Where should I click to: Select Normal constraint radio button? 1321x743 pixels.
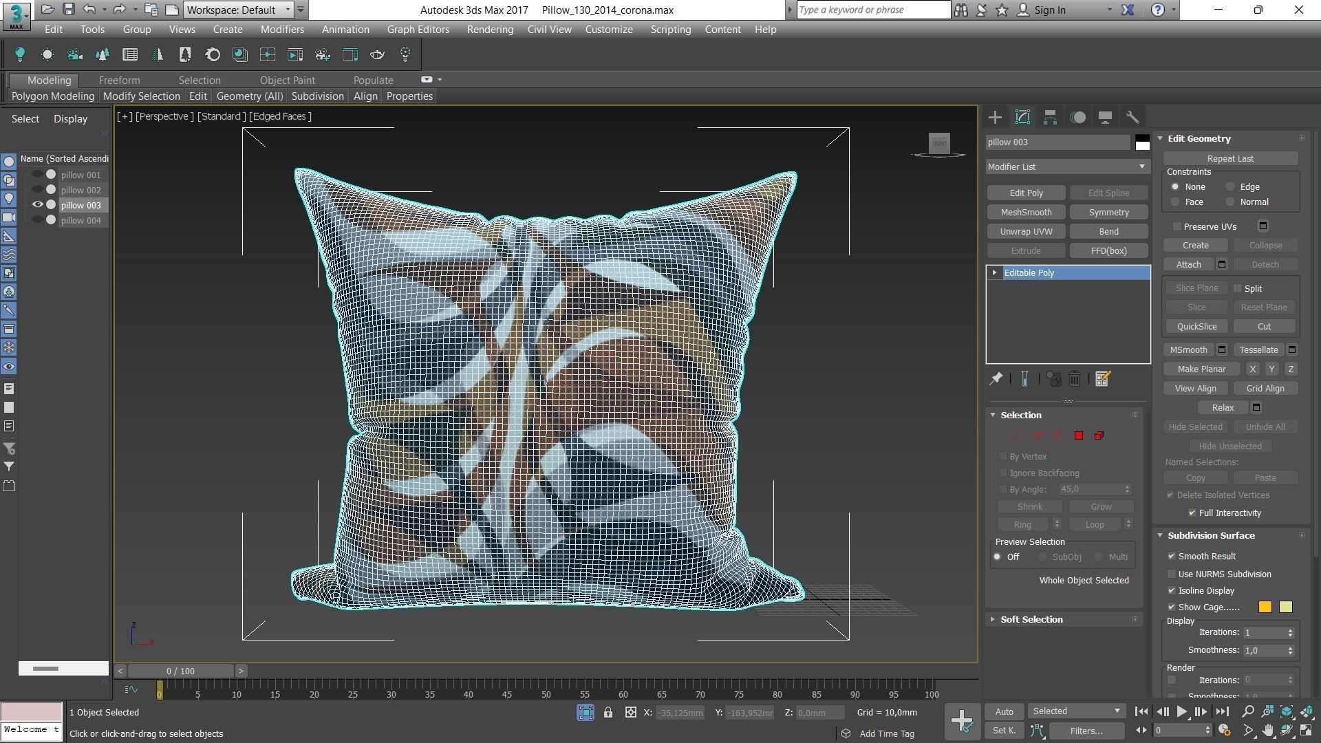pyautogui.click(x=1230, y=202)
